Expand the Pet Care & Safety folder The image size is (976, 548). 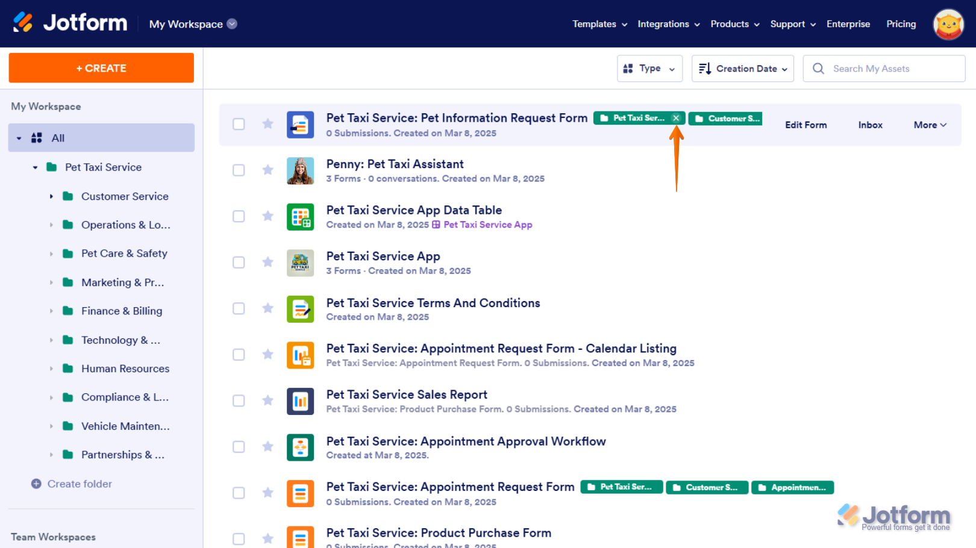[x=51, y=254]
